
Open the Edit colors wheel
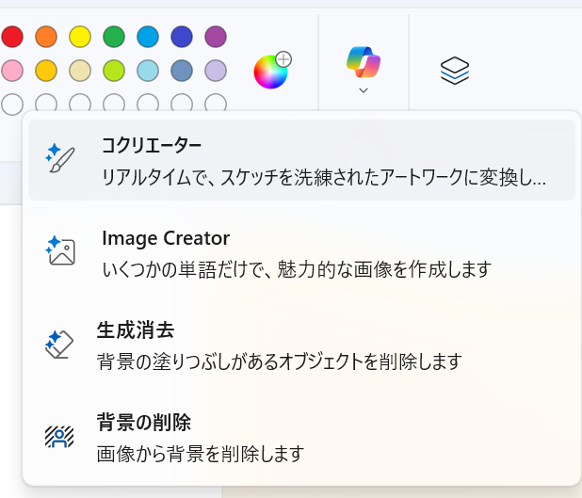click(x=272, y=71)
